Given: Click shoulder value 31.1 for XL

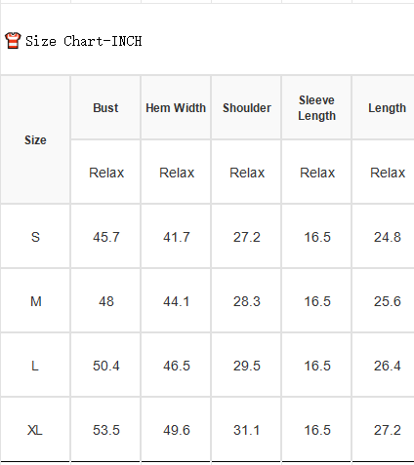Looking at the screenshot, I should [247, 430].
